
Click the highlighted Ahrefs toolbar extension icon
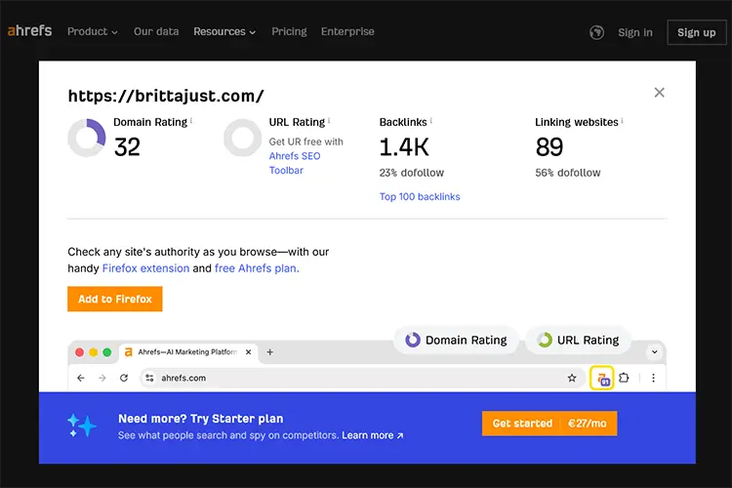602,379
